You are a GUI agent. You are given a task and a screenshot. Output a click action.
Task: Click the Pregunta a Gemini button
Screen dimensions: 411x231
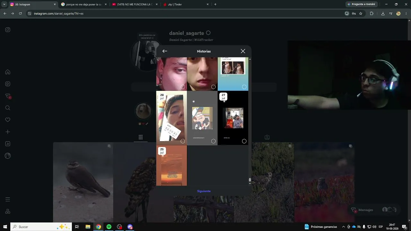(361, 4)
